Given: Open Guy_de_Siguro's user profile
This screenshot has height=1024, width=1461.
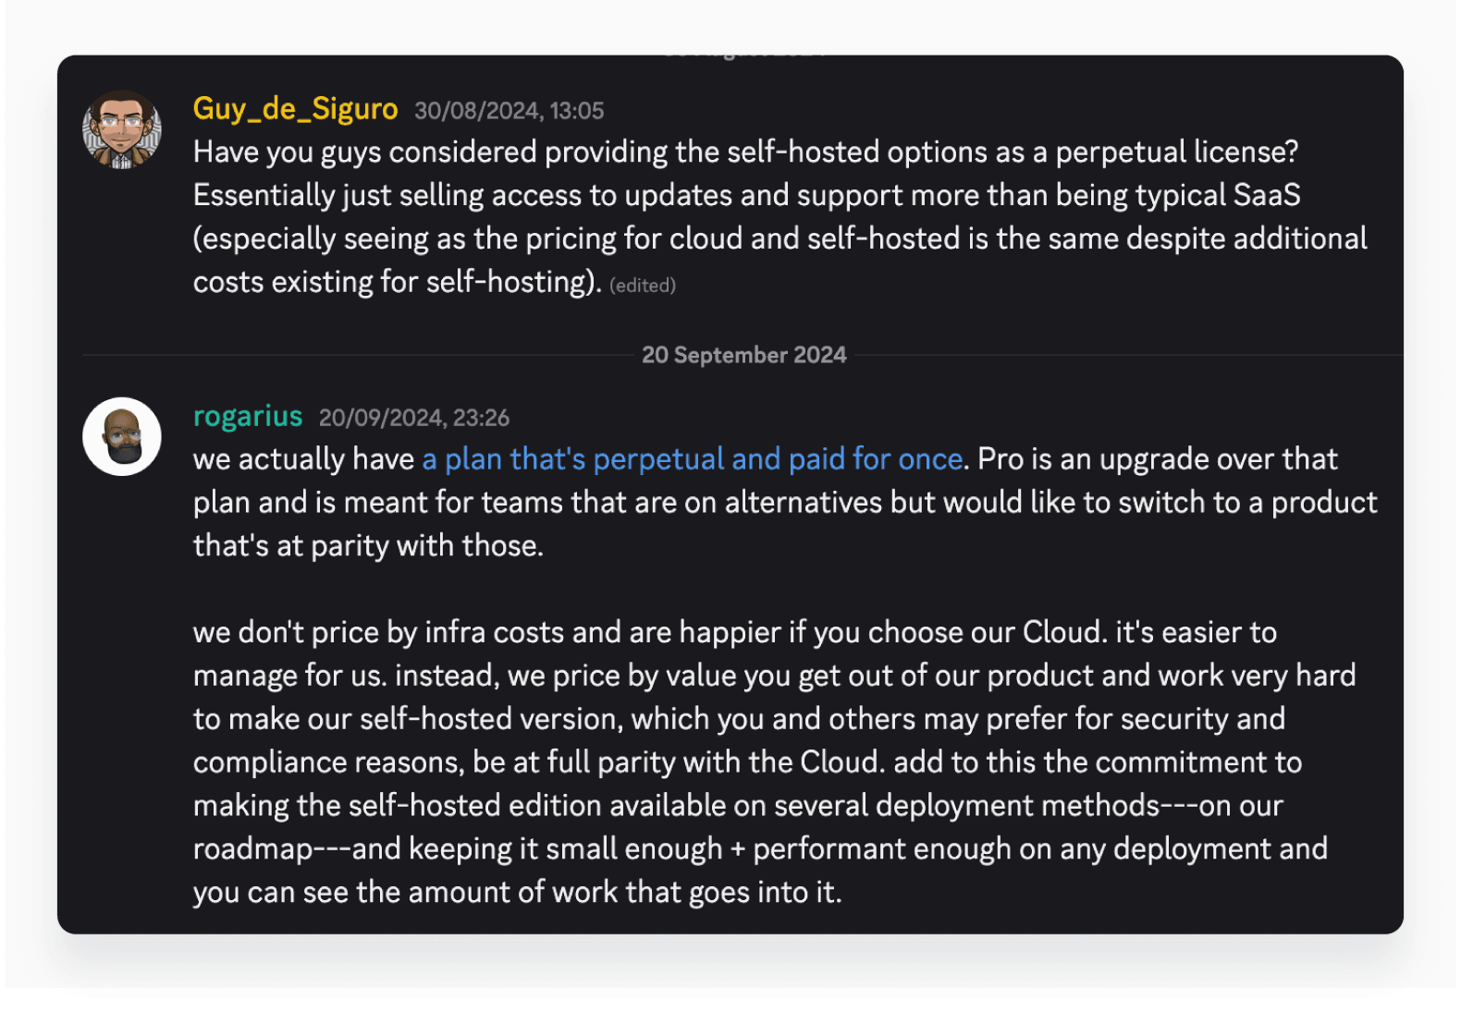Looking at the screenshot, I should 294,109.
